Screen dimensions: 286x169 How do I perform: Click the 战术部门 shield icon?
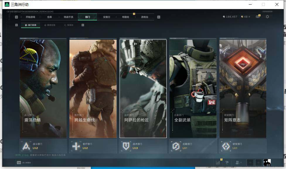(126, 146)
